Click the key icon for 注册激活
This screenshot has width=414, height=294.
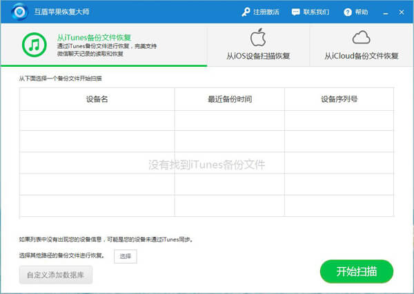click(x=246, y=12)
